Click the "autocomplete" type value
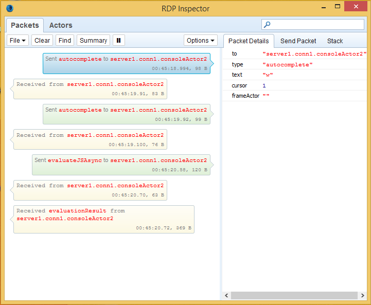 tap(288, 65)
